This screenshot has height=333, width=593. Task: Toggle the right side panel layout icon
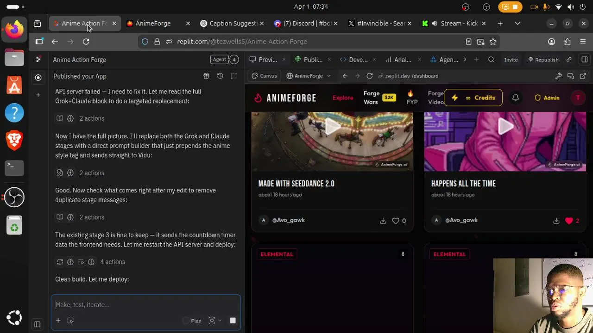point(585,59)
